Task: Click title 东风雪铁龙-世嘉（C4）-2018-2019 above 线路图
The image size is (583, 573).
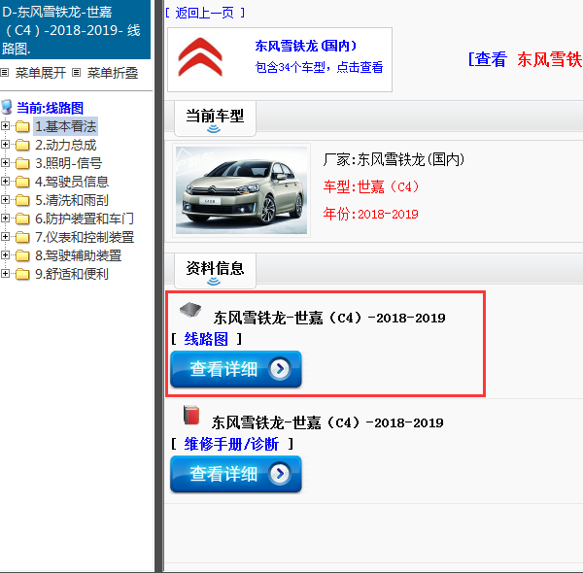Action: coord(329,318)
